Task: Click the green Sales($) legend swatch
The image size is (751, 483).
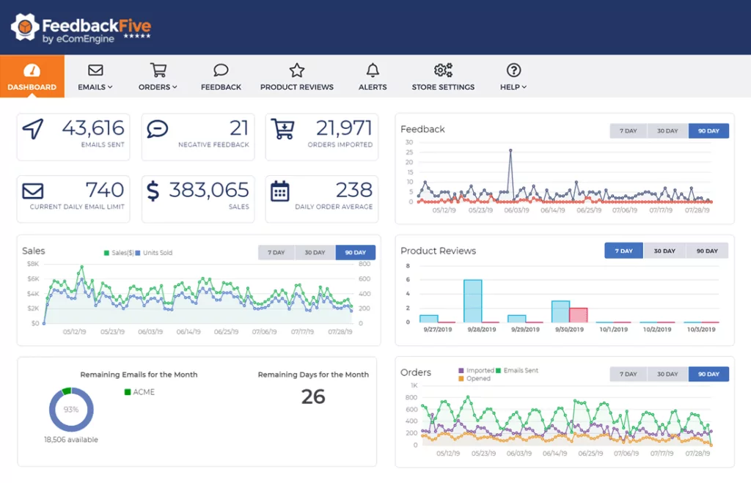Action: click(107, 253)
